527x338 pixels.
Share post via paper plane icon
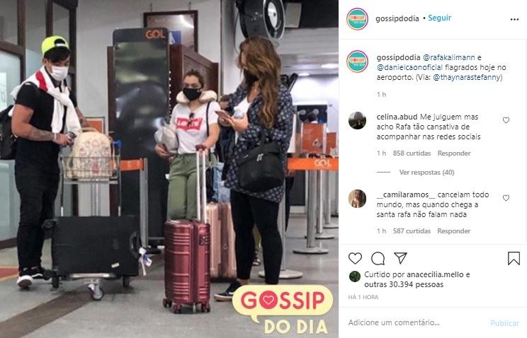pyautogui.click(x=401, y=258)
